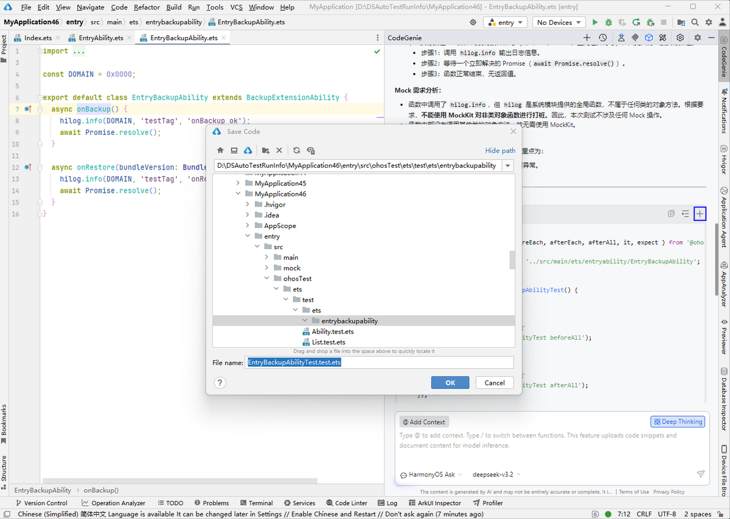Expand the mock folder in tree
The height and width of the screenshot is (519, 730).
[x=267, y=268]
